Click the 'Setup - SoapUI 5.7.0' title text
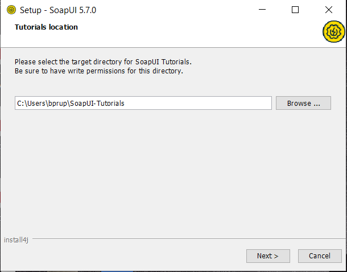Viewport: 347px width, 272px height. pos(58,10)
